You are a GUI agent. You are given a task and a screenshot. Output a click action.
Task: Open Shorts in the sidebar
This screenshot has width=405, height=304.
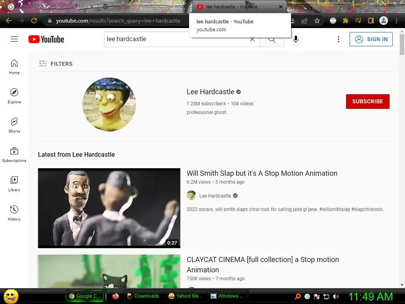click(14, 125)
